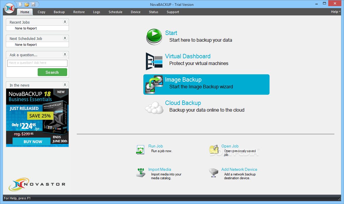The height and width of the screenshot is (204, 344).
Task: Click the 'Have a question? Ask here' field
Action: click(x=37, y=63)
